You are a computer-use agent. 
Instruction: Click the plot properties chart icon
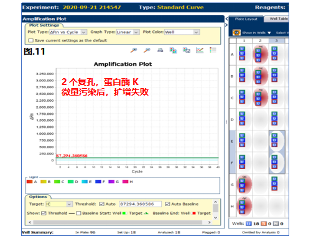[x=200, y=50]
